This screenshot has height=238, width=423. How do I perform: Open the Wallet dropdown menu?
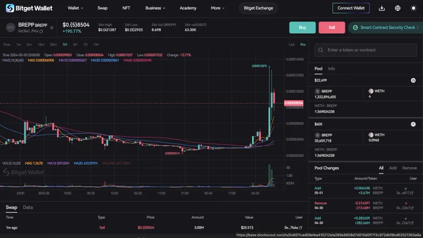coord(75,8)
